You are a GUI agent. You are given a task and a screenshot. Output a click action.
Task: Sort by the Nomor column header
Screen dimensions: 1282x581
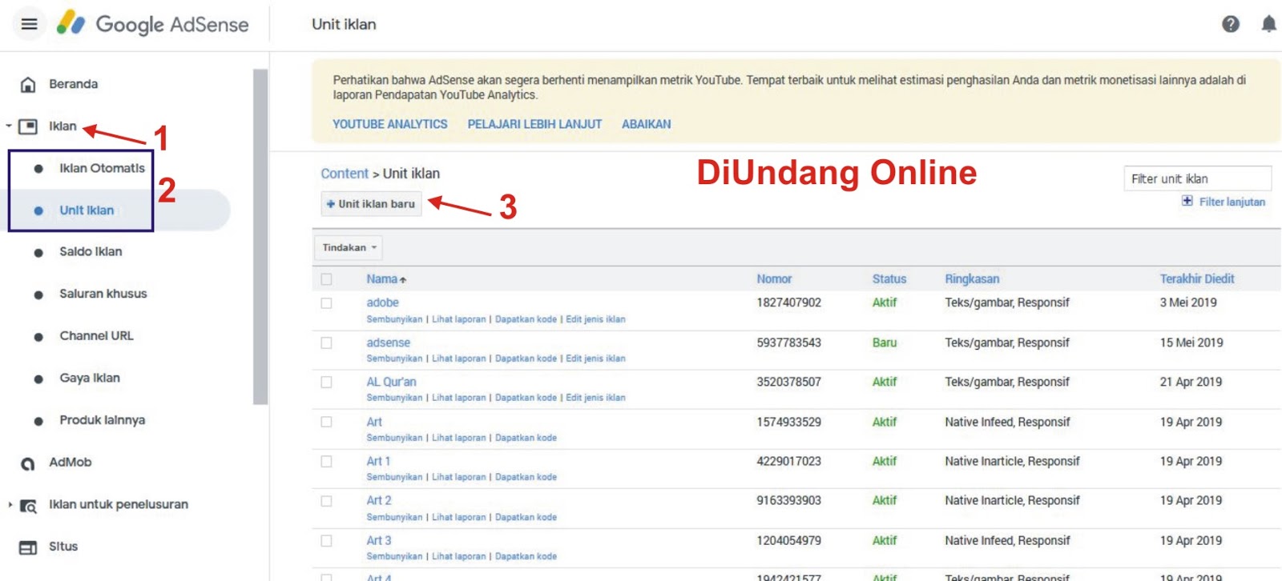point(774,279)
